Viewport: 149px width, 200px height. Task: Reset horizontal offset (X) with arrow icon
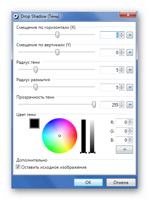click(130, 35)
